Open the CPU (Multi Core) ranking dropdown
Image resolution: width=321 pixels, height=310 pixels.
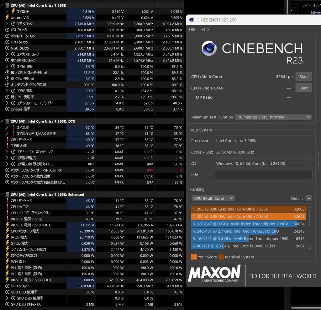213,198
